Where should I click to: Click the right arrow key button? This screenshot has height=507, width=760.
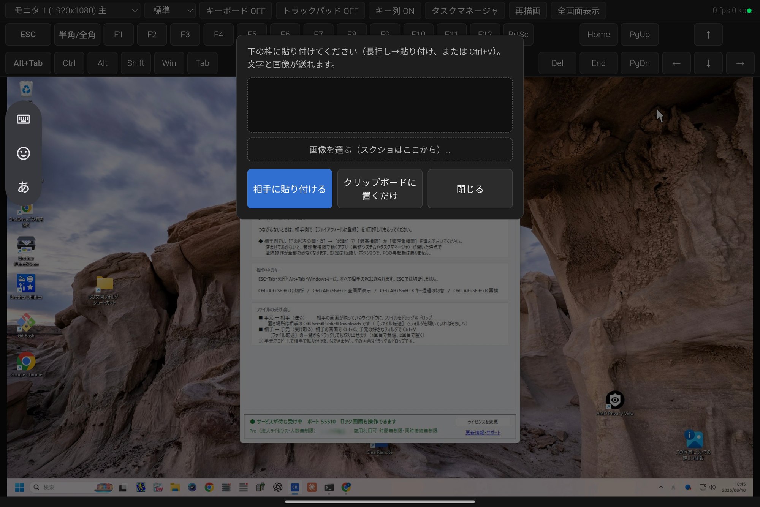click(x=740, y=63)
